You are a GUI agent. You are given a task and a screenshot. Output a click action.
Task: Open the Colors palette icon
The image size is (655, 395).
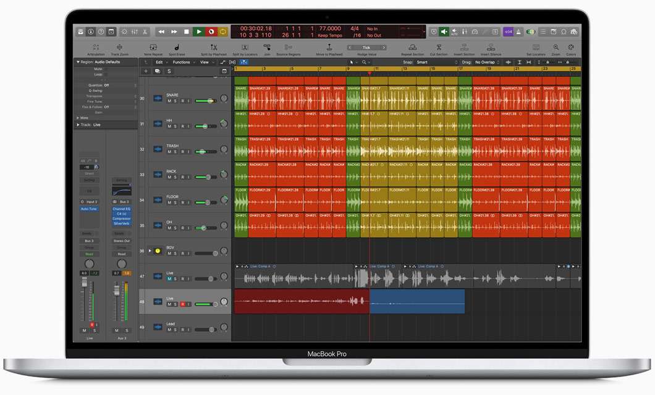[x=570, y=48]
